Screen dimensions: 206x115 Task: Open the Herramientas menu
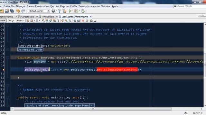tap(93, 6)
